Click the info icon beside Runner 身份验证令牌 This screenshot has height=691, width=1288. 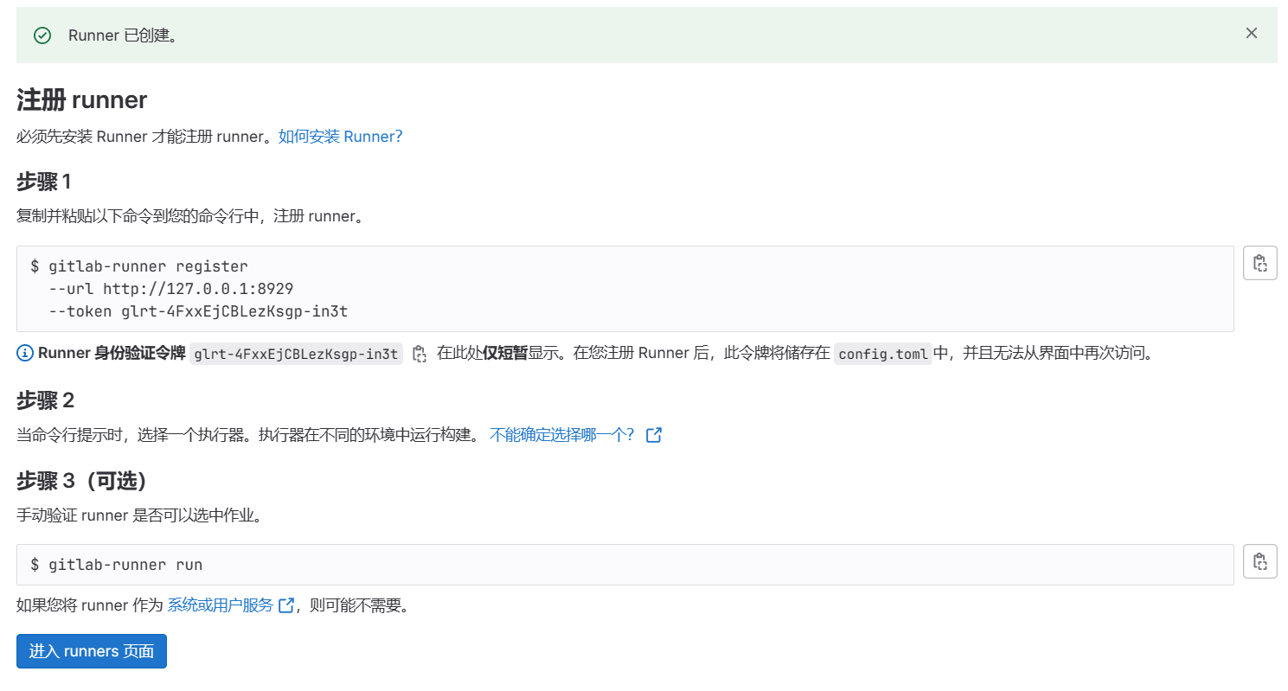tap(25, 354)
